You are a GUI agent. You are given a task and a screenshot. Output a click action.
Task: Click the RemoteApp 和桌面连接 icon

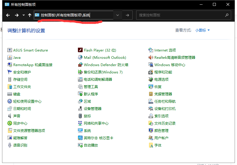[x=10, y=65]
